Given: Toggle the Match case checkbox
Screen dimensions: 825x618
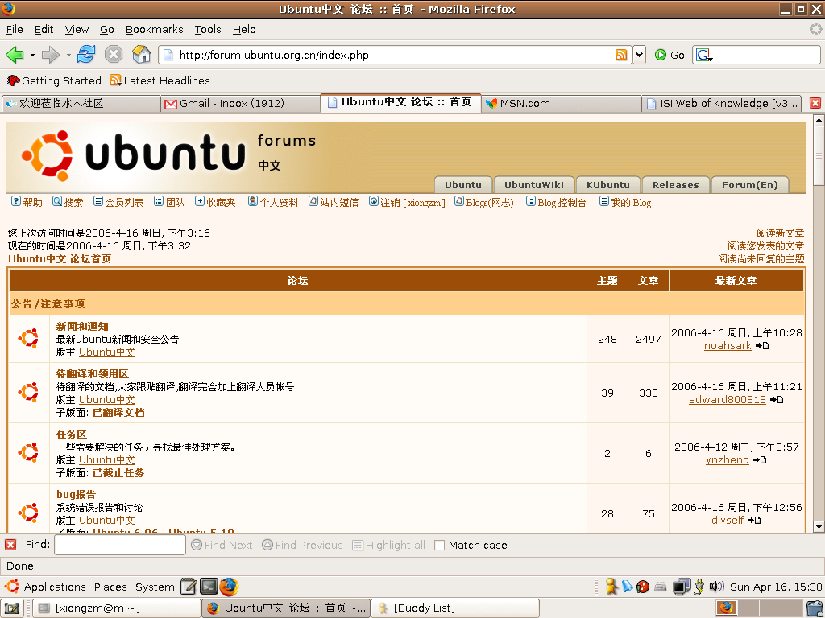Looking at the screenshot, I should coord(439,546).
